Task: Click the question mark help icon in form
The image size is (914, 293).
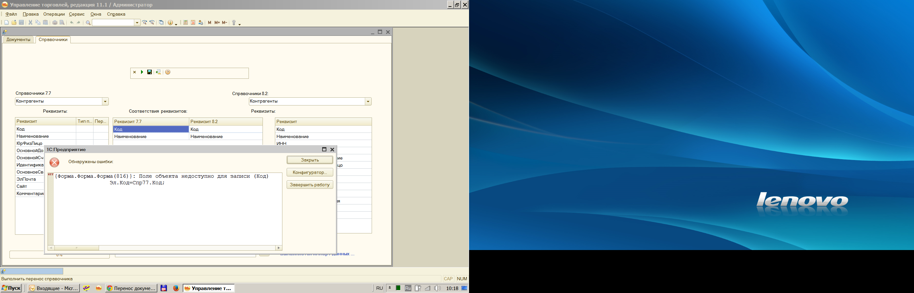Action: click(168, 72)
